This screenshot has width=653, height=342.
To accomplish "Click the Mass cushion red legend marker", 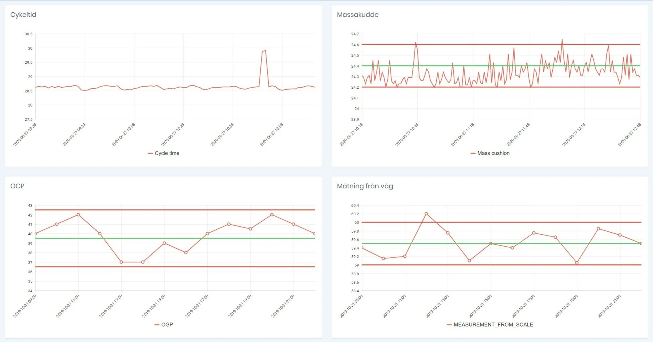I will [473, 153].
